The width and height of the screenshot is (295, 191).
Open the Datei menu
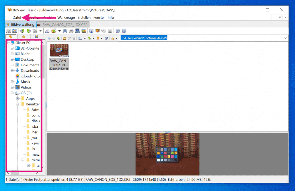click(x=16, y=18)
